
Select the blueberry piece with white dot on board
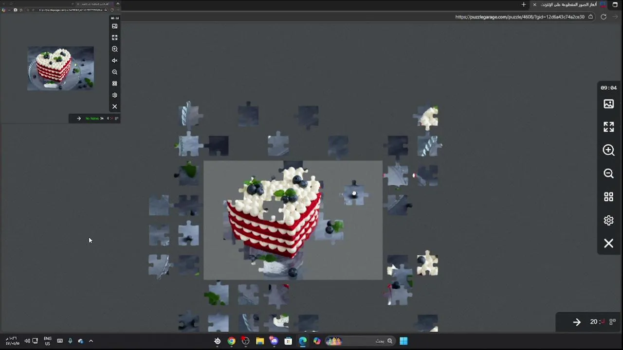354,194
